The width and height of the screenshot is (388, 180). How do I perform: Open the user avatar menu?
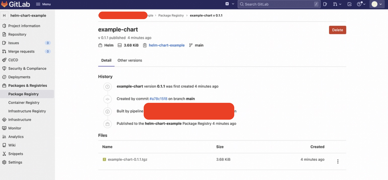377,4
